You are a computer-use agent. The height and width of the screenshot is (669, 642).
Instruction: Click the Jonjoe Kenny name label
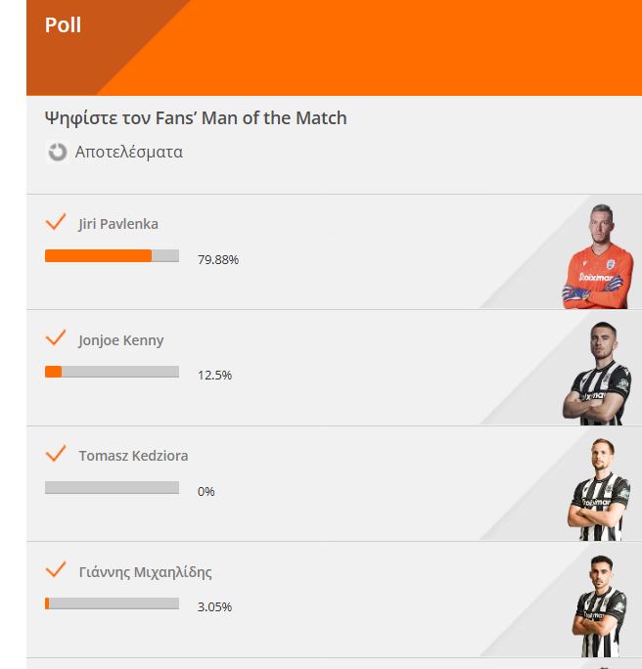point(120,340)
